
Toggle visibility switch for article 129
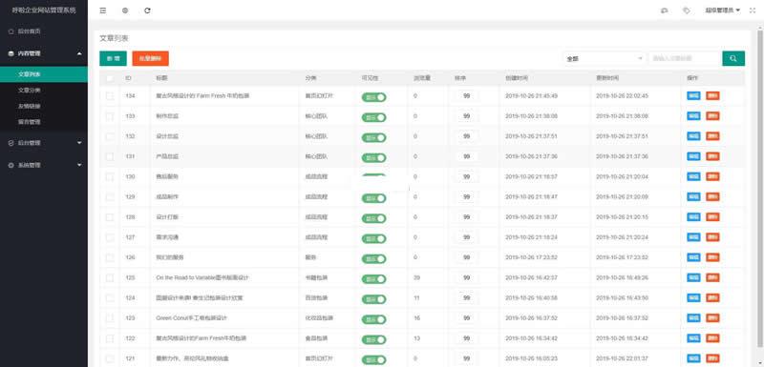pyautogui.click(x=373, y=198)
